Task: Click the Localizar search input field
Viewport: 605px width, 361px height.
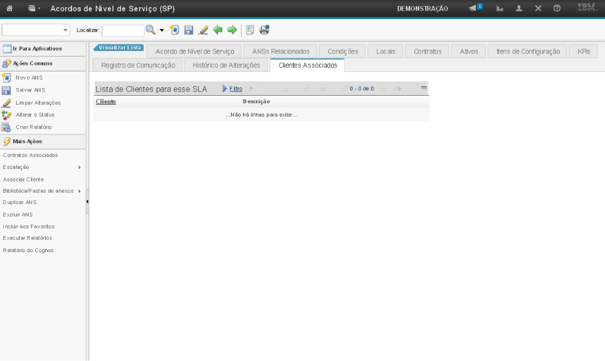Action: [123, 30]
